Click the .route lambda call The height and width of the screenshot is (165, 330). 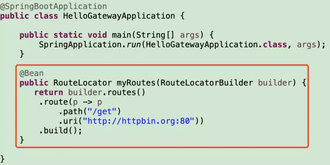pos(53,102)
